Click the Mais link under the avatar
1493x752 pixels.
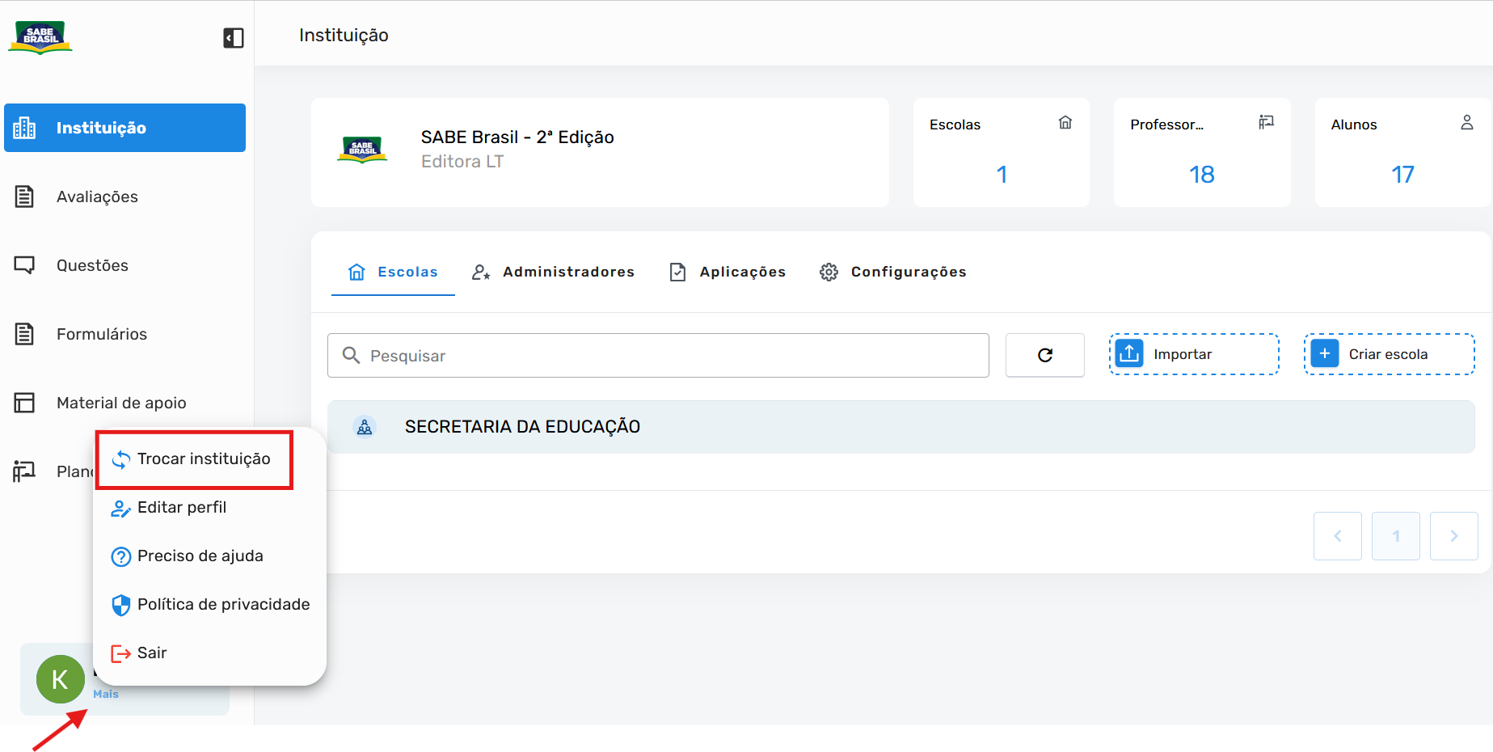tap(106, 694)
